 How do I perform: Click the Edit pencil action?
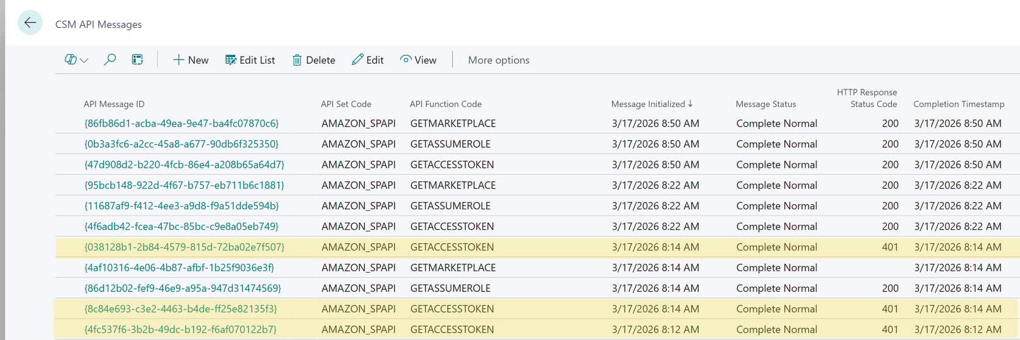pyautogui.click(x=367, y=60)
